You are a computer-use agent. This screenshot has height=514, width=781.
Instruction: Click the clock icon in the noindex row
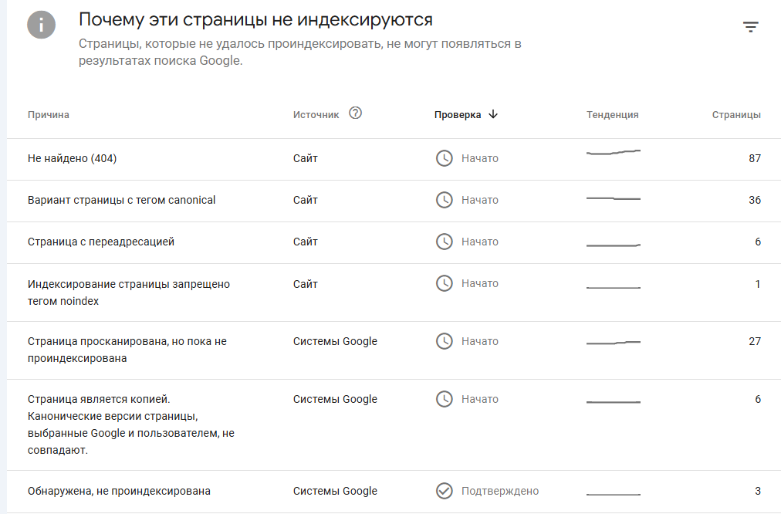[445, 283]
